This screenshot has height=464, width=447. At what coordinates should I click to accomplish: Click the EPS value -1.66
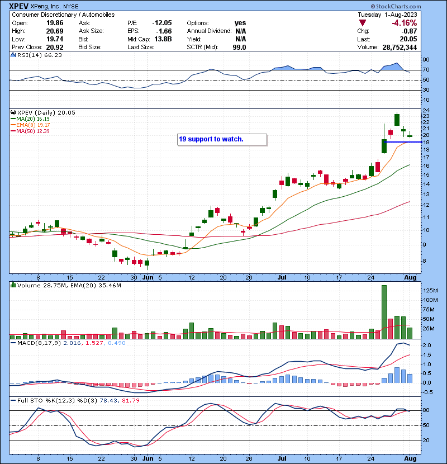(x=163, y=31)
